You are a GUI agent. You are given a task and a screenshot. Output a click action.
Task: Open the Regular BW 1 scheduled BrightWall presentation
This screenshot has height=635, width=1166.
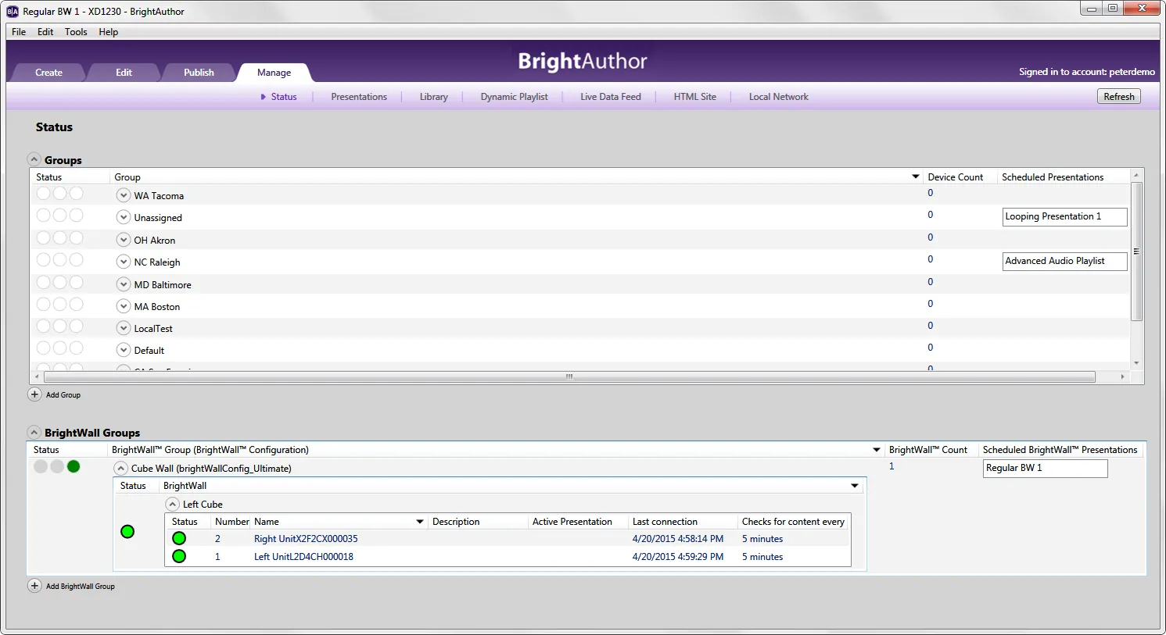coord(1045,469)
